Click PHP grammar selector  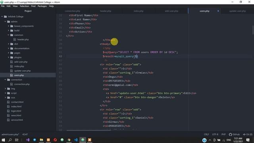(x=223, y=134)
